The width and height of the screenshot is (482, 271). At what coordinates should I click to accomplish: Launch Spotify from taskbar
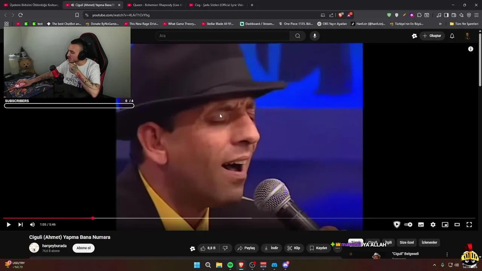pyautogui.click(x=230, y=265)
